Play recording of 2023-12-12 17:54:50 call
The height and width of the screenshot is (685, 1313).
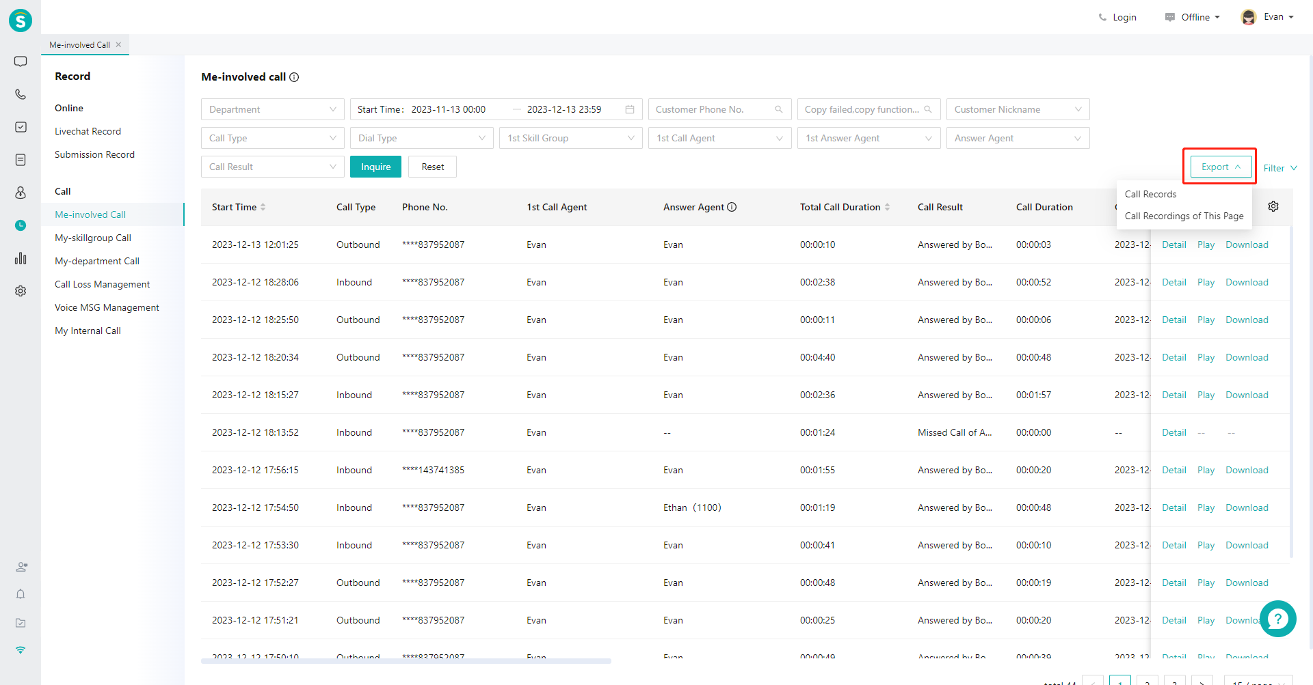[1206, 507]
